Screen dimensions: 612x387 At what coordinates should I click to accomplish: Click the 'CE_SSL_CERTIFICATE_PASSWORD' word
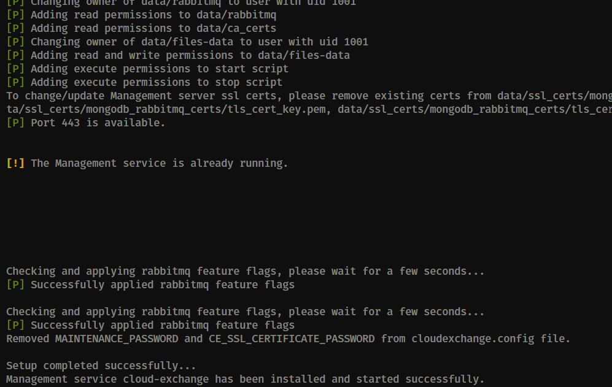tap(292, 339)
